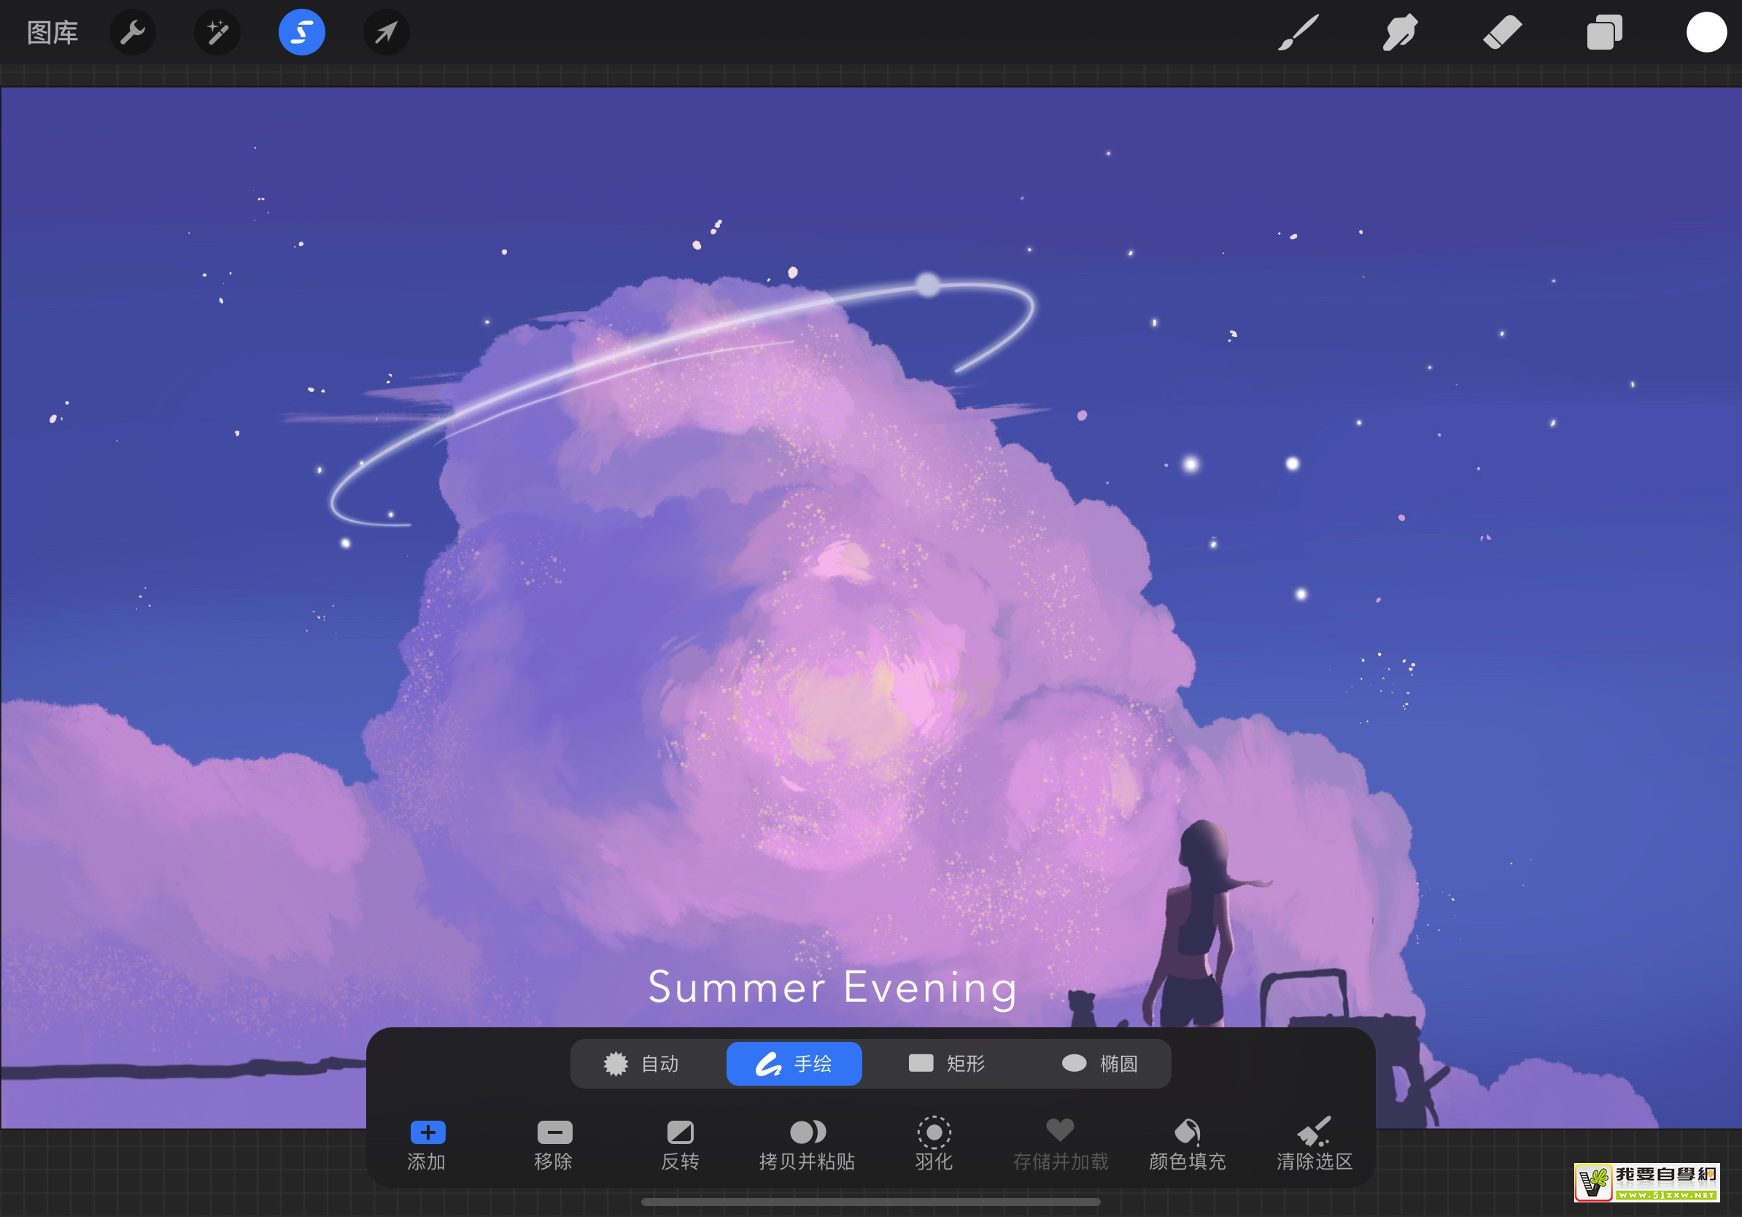Go back to 图库 gallery
This screenshot has width=1742, height=1217.
click(x=53, y=33)
